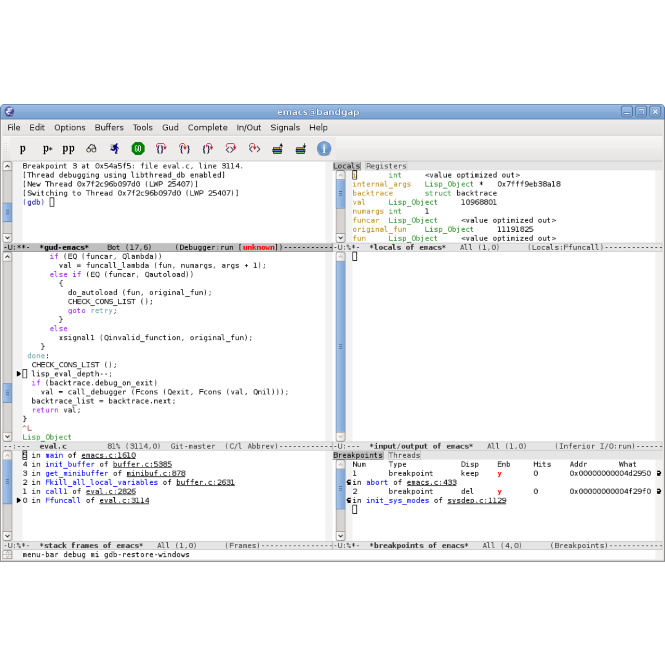The image size is (665, 665).
Task: Click the watch expression binoculars icon
Action: (x=91, y=149)
